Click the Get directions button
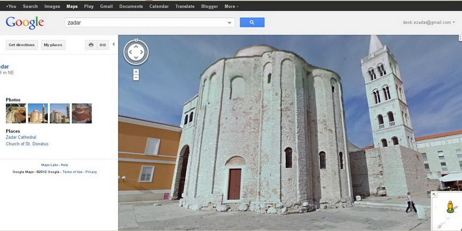This screenshot has width=462, height=231. [x=22, y=45]
